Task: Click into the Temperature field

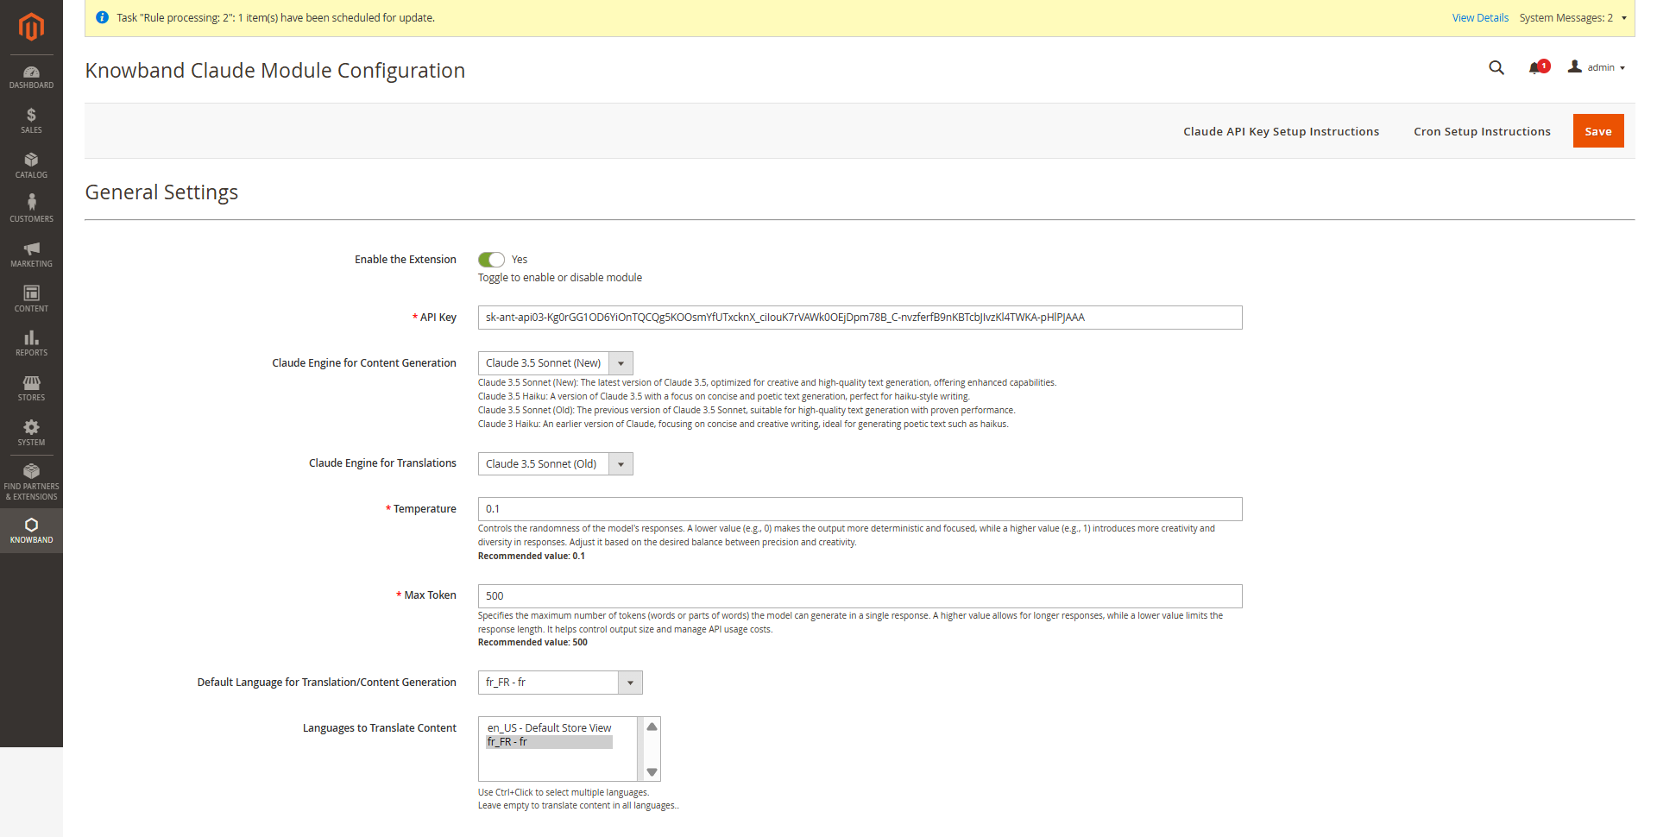Action: (860, 509)
